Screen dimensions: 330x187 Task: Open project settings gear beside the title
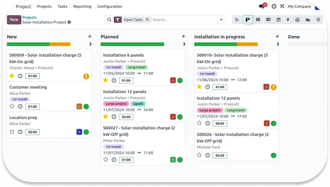coord(69,22)
